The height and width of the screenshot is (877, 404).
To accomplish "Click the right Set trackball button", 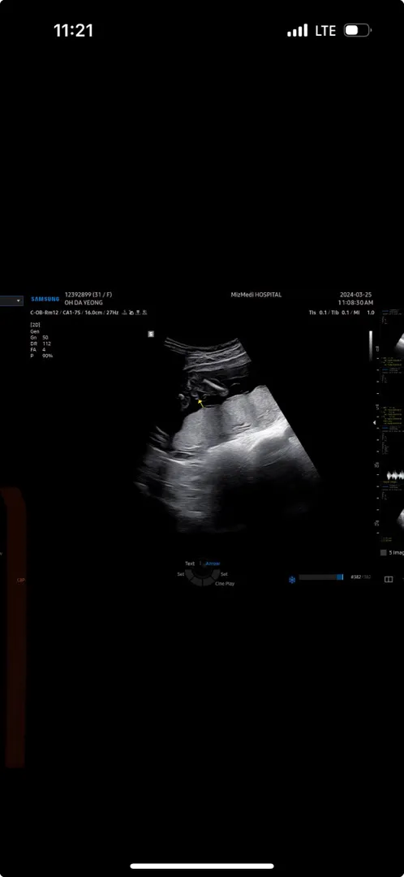I will tap(224, 574).
